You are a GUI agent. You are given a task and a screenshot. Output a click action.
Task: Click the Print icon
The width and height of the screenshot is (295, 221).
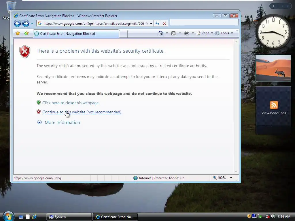click(x=187, y=33)
